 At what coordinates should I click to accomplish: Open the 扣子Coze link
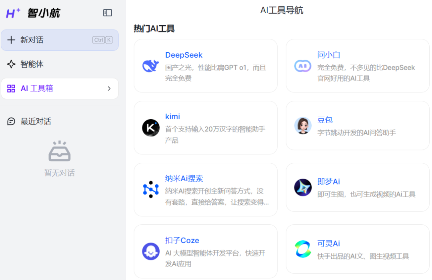click(x=182, y=240)
